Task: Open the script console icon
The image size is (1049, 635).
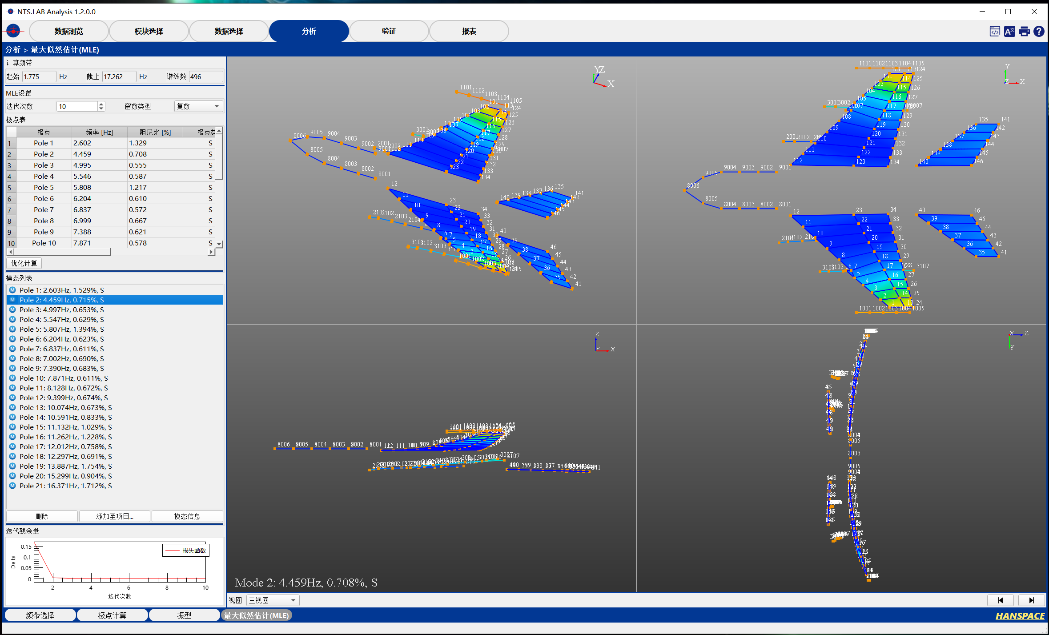Action: coord(995,31)
